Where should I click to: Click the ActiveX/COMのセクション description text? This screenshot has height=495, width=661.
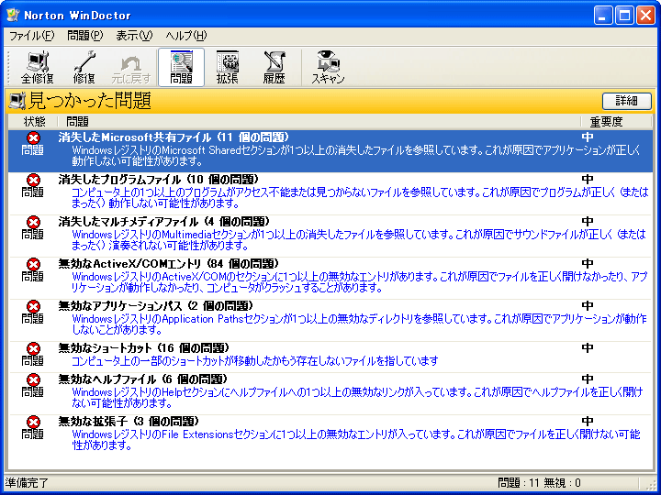click(x=360, y=282)
